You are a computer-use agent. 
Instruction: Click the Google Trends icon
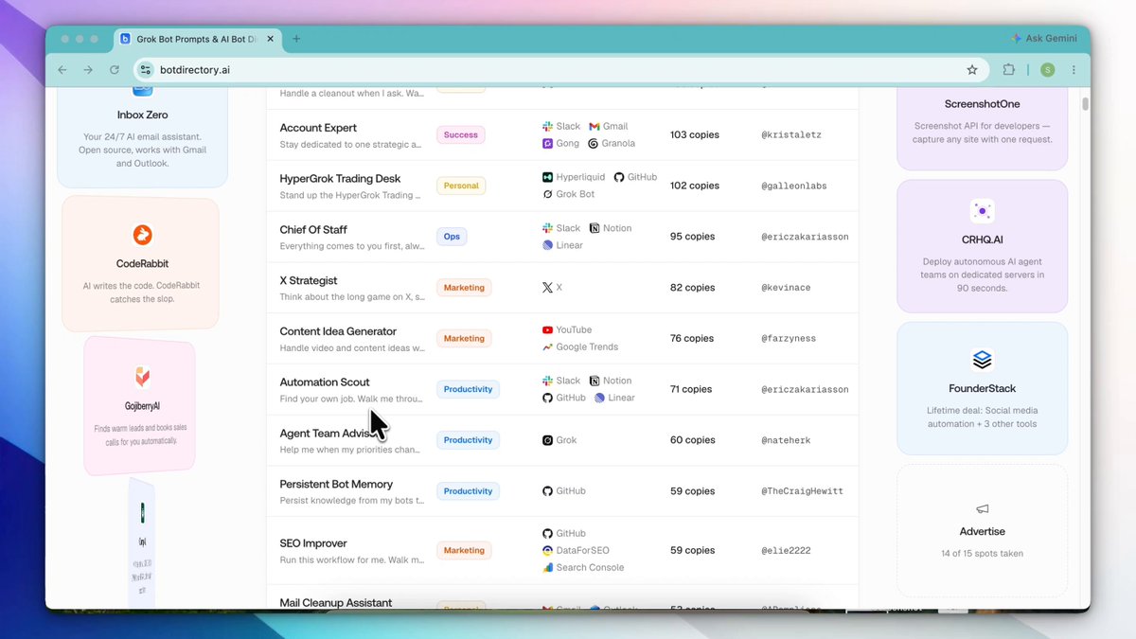(547, 347)
